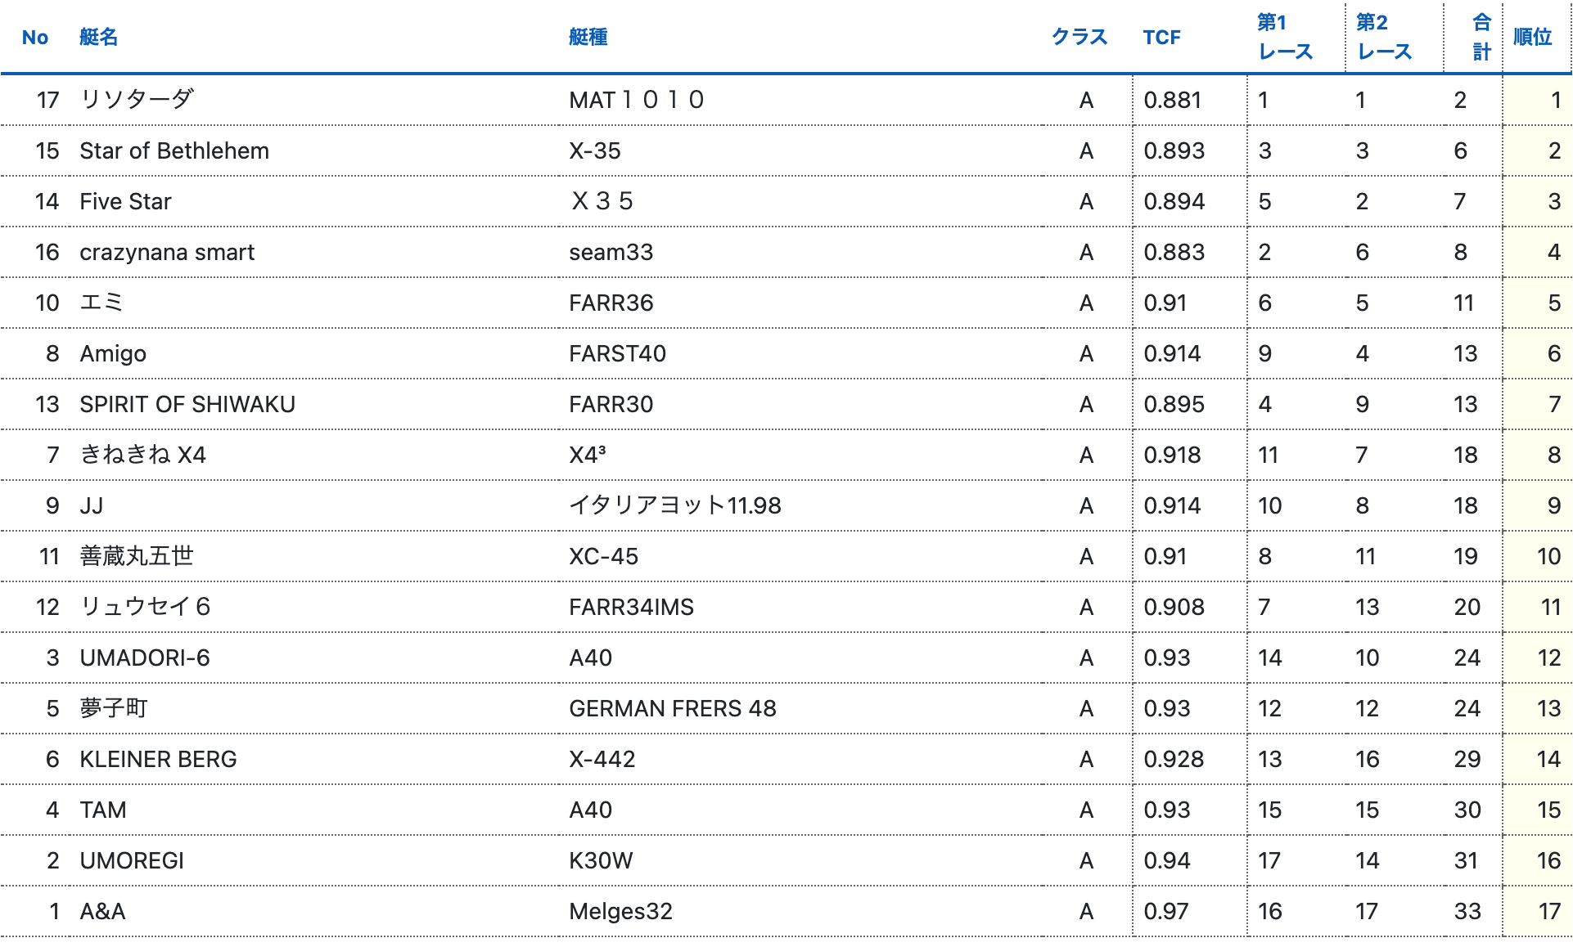The width and height of the screenshot is (1573, 947).
Task: Select the リソターダ boat name cell
Action: 137,100
